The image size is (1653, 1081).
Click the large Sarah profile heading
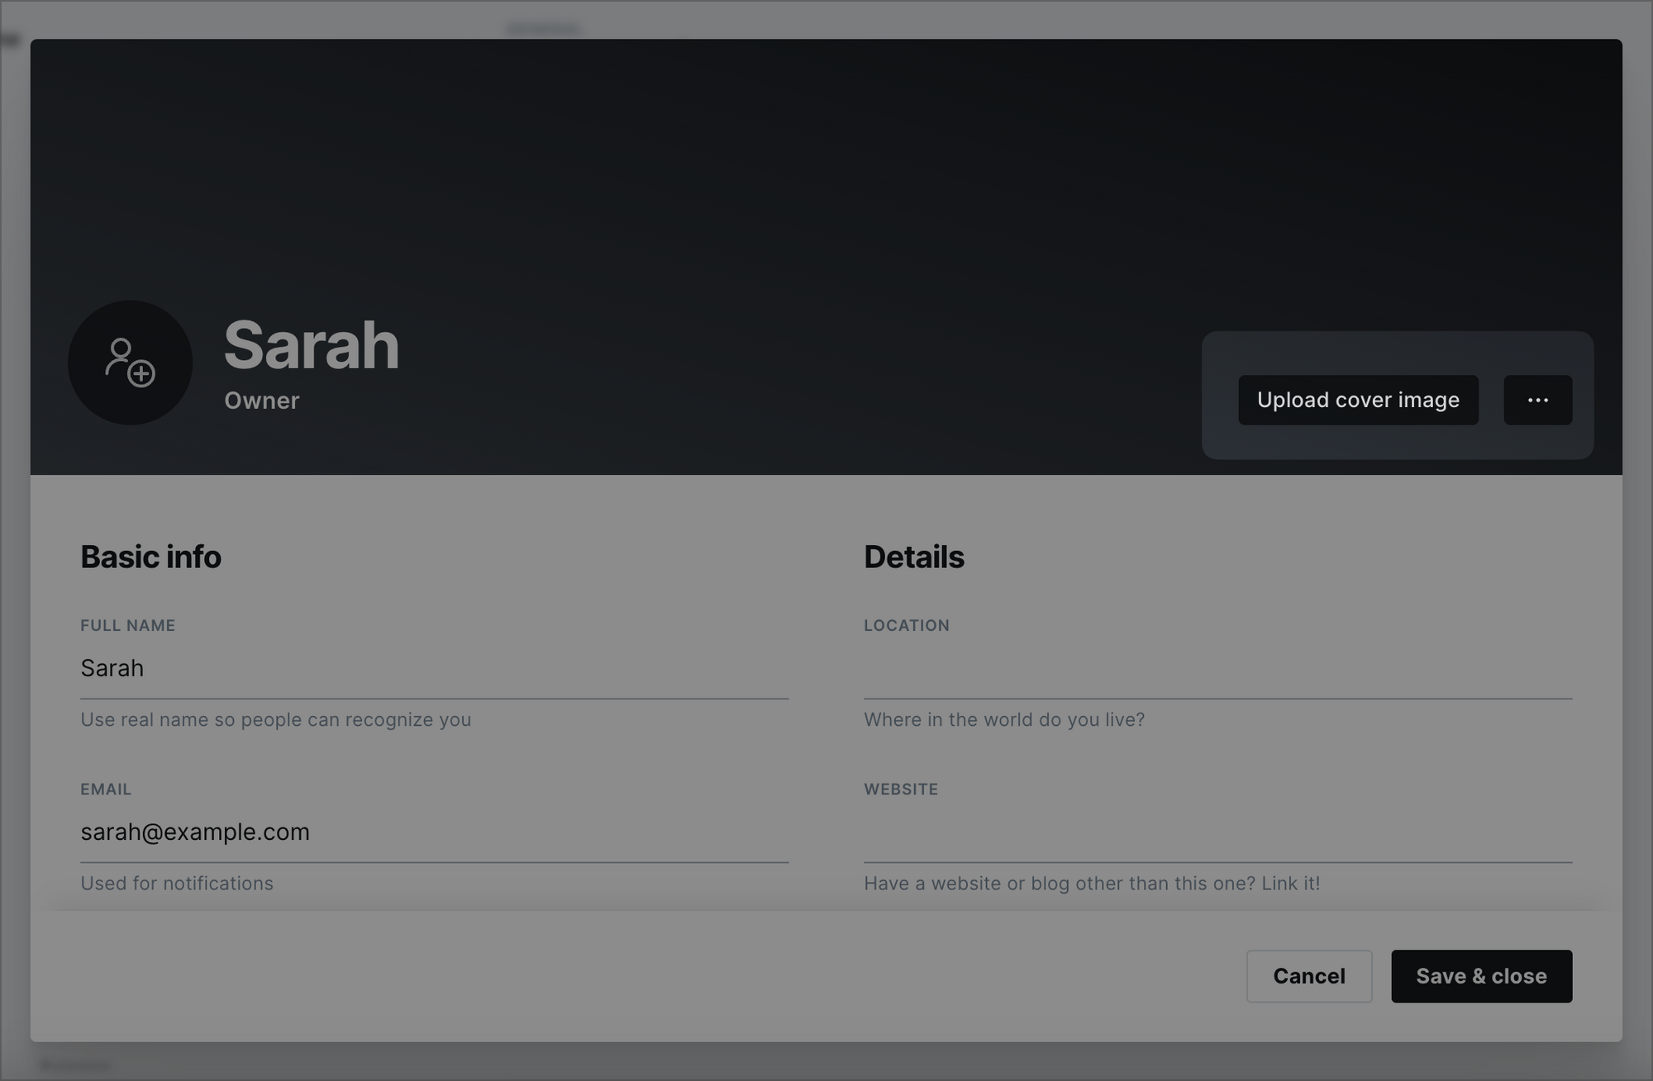pyautogui.click(x=312, y=345)
